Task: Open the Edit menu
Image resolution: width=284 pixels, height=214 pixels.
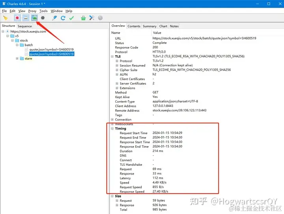Action: (x=12, y=11)
